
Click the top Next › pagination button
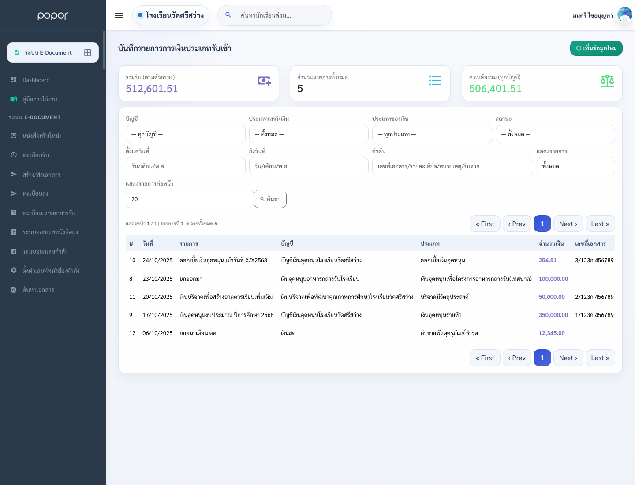coord(568,224)
